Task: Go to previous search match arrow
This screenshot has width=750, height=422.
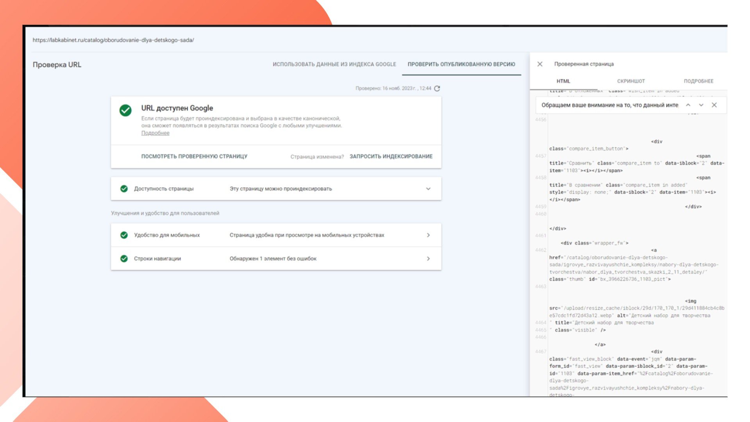Action: click(688, 105)
